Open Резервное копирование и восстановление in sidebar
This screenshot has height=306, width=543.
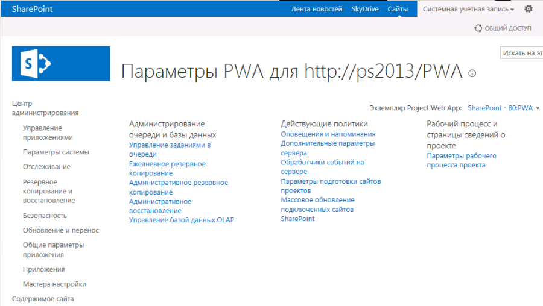pos(49,191)
